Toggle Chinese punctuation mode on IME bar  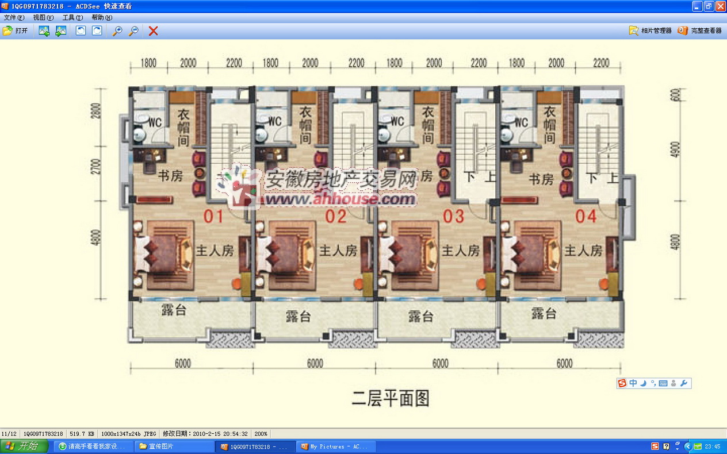point(653,383)
